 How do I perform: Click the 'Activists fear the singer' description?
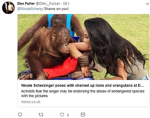[x=83, y=91]
